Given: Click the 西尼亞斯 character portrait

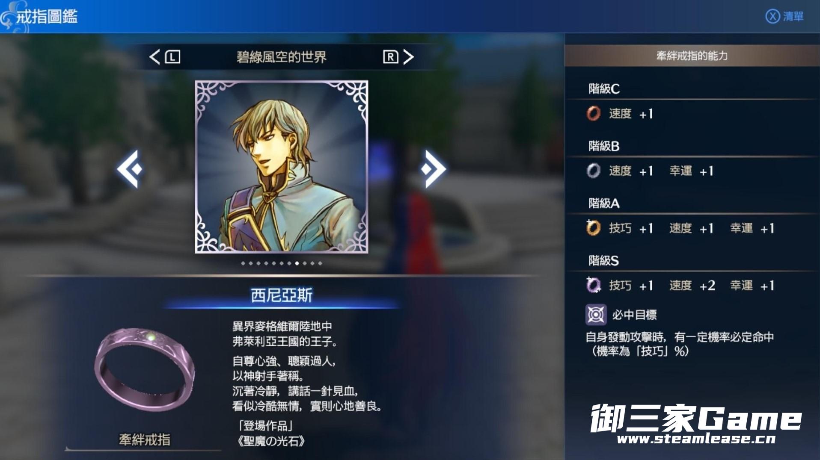Looking at the screenshot, I should [x=281, y=167].
